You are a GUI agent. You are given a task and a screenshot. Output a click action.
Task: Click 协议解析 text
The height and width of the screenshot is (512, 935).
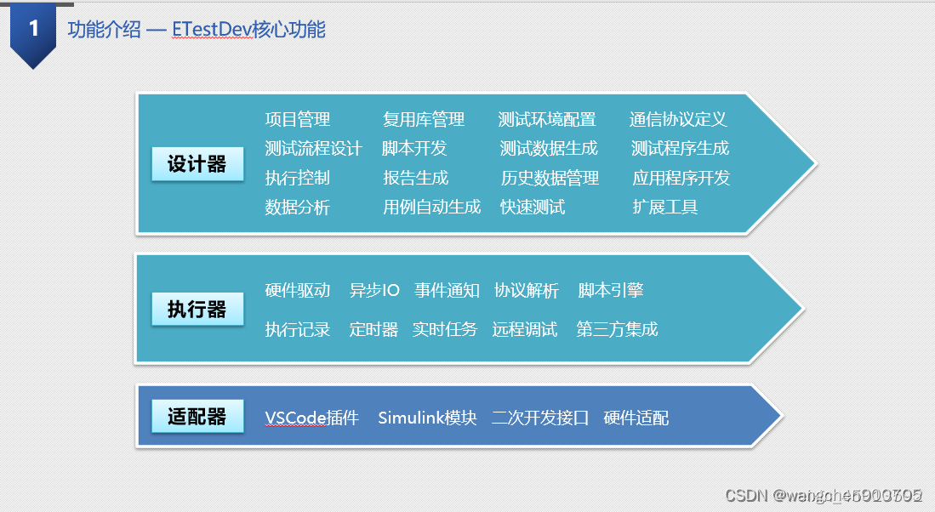pos(527,290)
